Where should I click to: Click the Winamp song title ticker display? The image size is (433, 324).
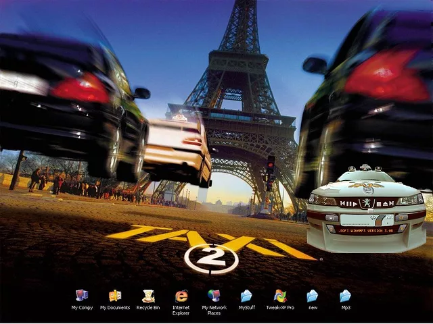[366, 230]
